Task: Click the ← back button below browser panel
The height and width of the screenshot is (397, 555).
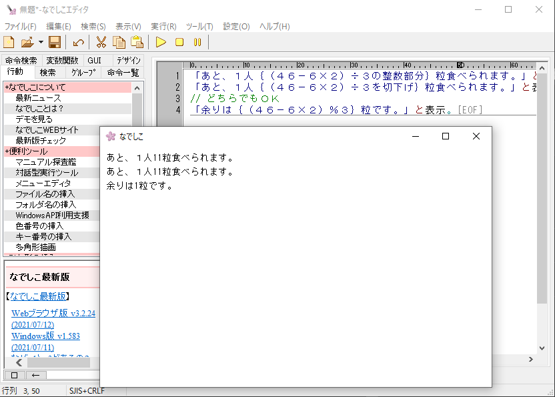Action: pyautogui.click(x=36, y=375)
